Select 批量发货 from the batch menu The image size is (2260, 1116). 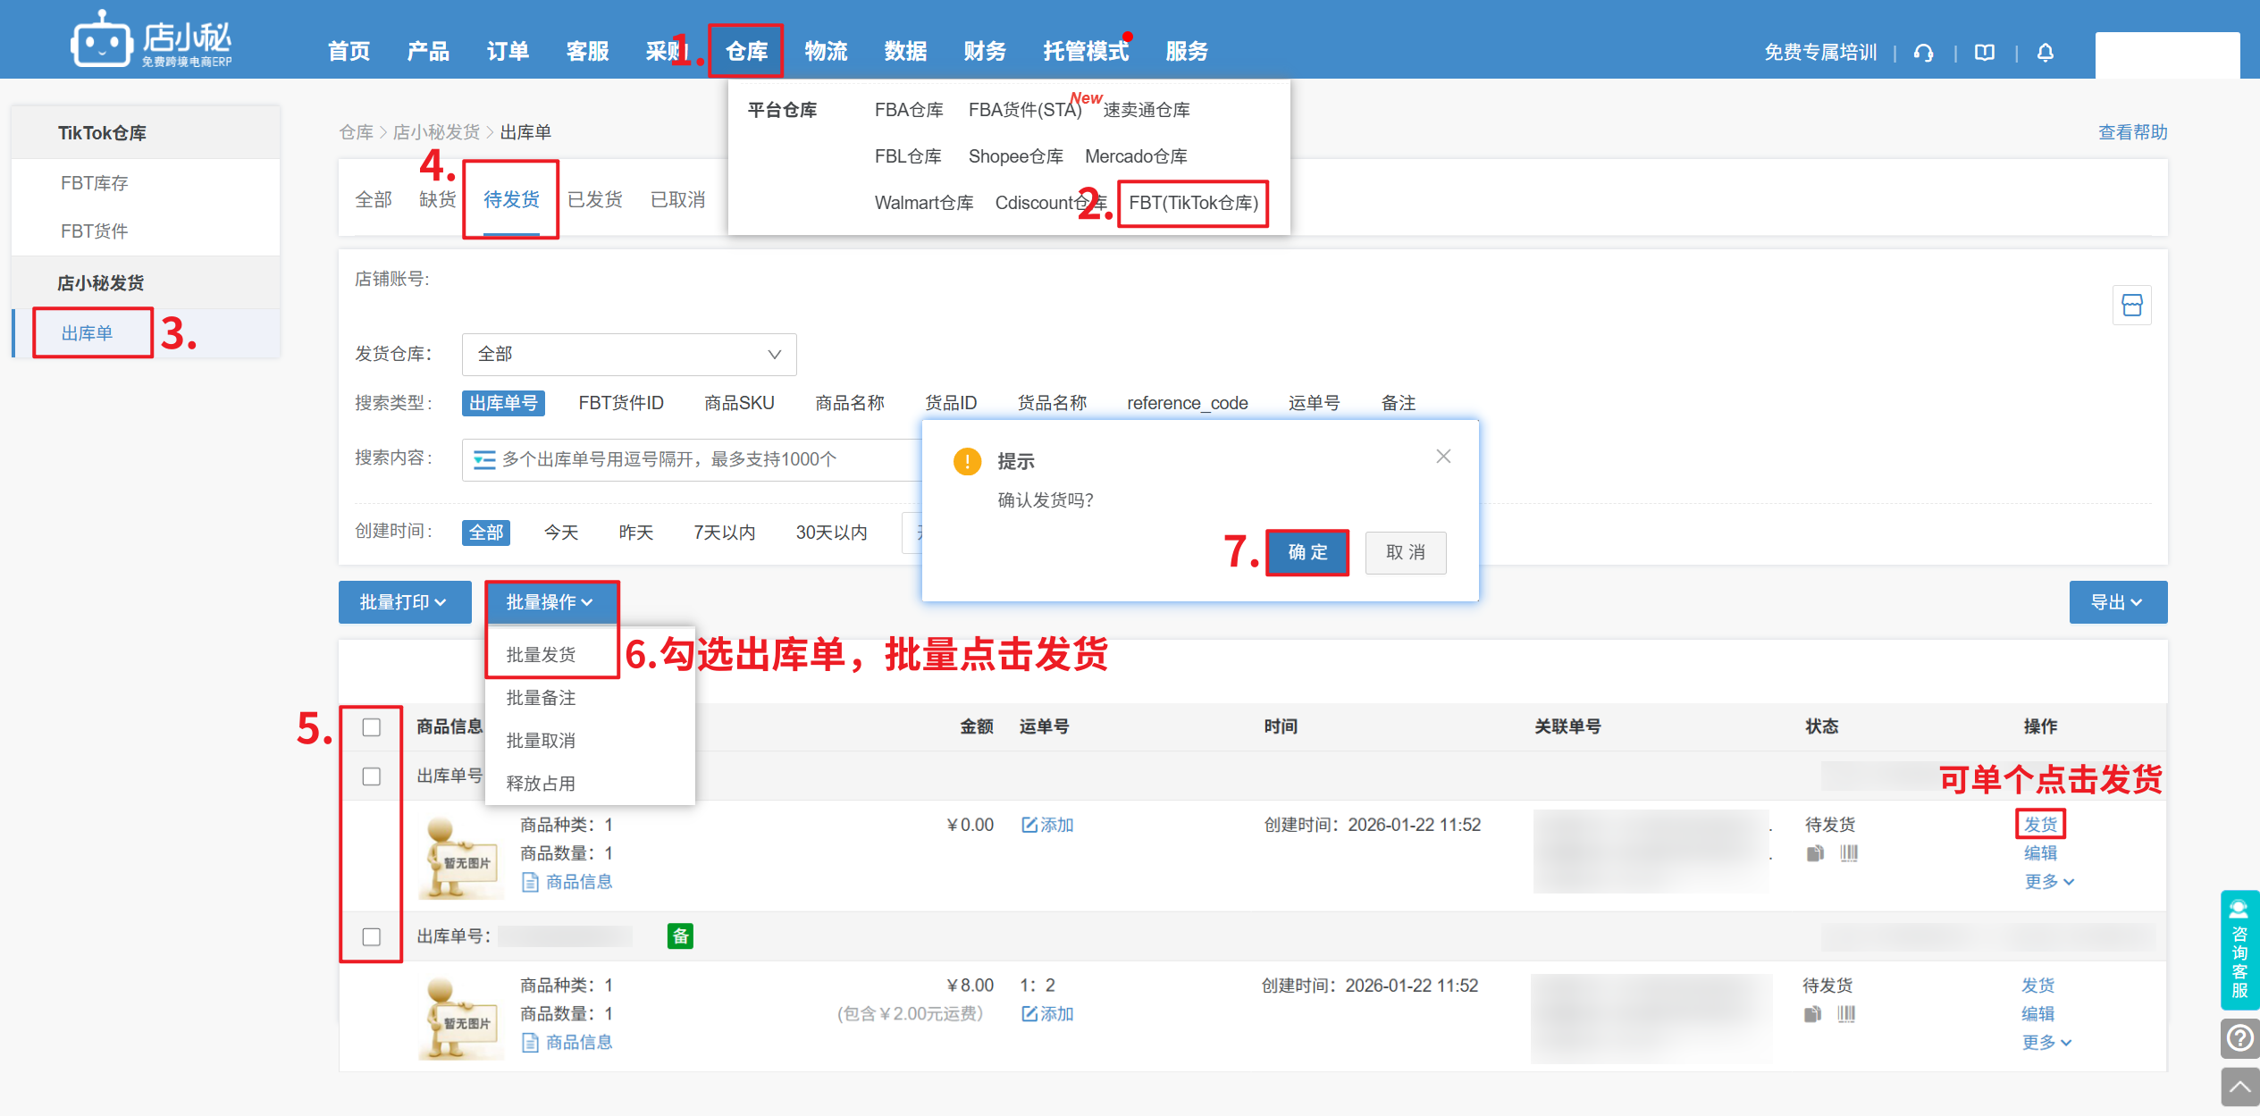(542, 654)
